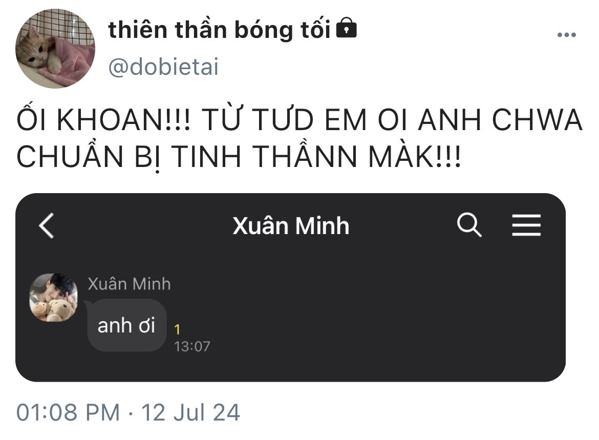The image size is (599, 440).
Task: Click the sender name above the message
Action: (129, 284)
